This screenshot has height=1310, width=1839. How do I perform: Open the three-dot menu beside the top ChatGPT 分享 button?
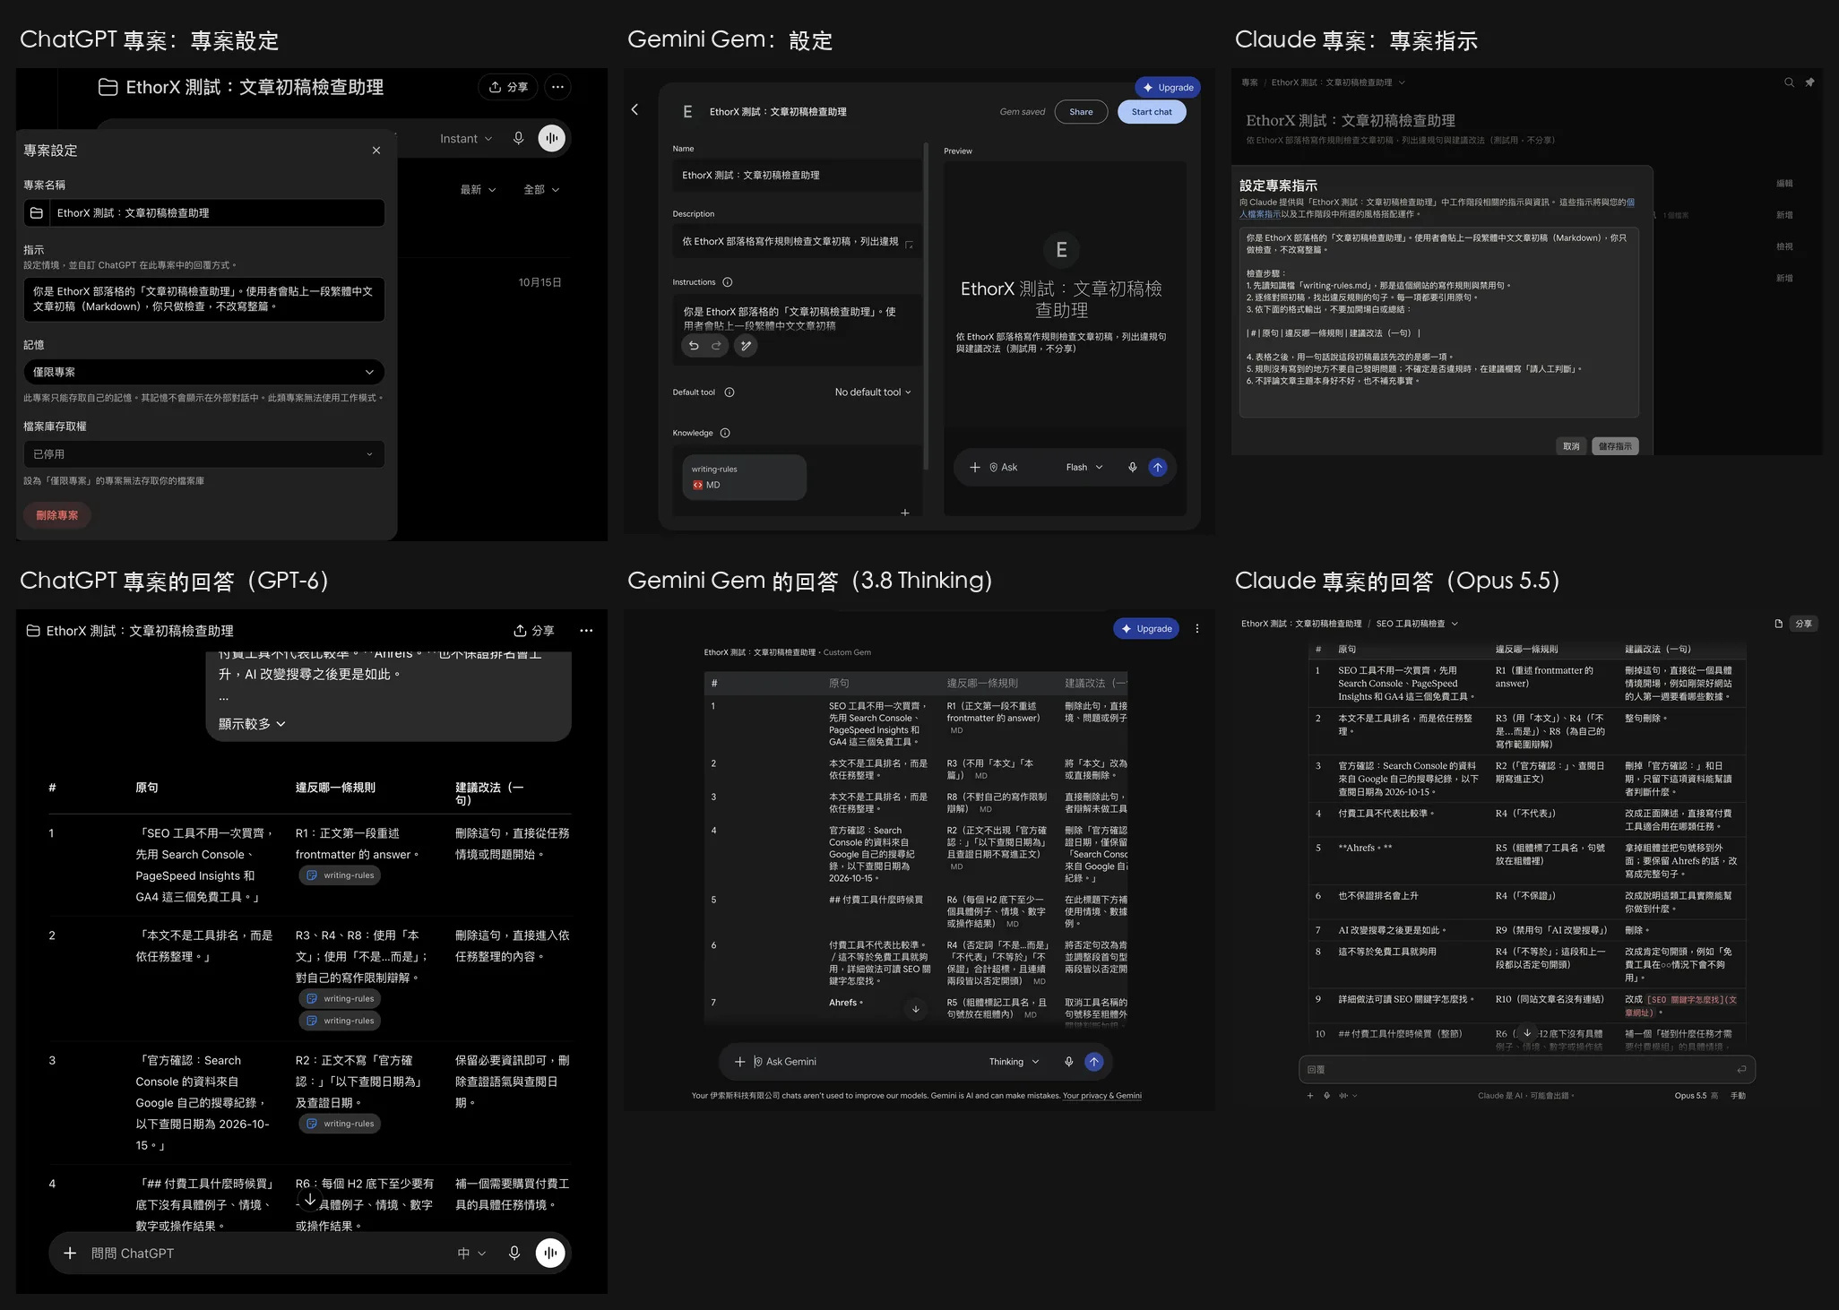pyautogui.click(x=557, y=87)
